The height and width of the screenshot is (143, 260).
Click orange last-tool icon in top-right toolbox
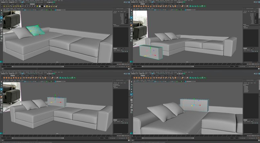click(131, 25)
